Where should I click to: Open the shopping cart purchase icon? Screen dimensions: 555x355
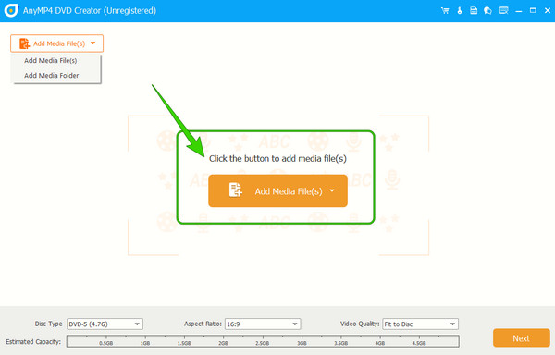point(445,10)
